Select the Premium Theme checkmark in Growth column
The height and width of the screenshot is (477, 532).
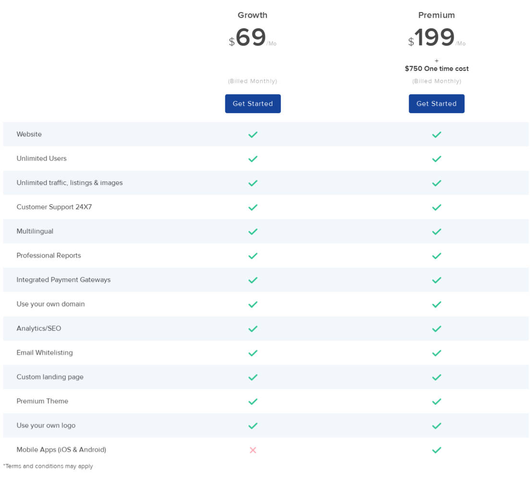point(253,401)
